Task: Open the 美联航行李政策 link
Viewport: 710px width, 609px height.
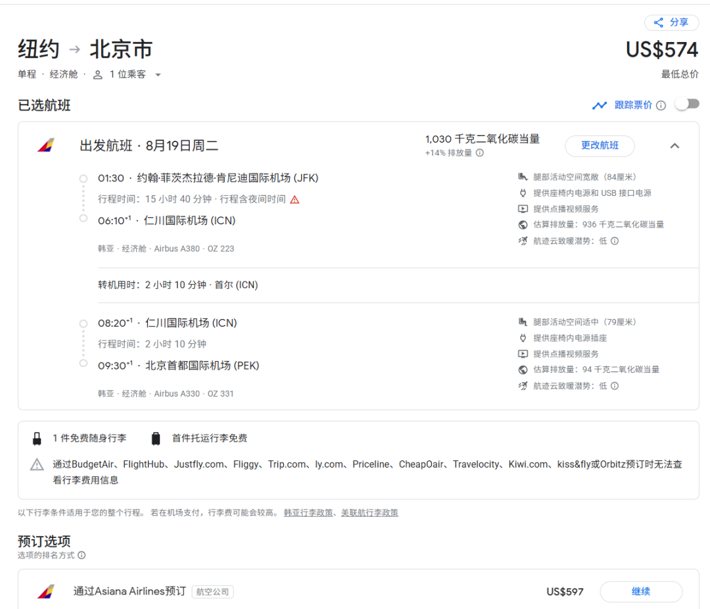Action: tap(369, 513)
